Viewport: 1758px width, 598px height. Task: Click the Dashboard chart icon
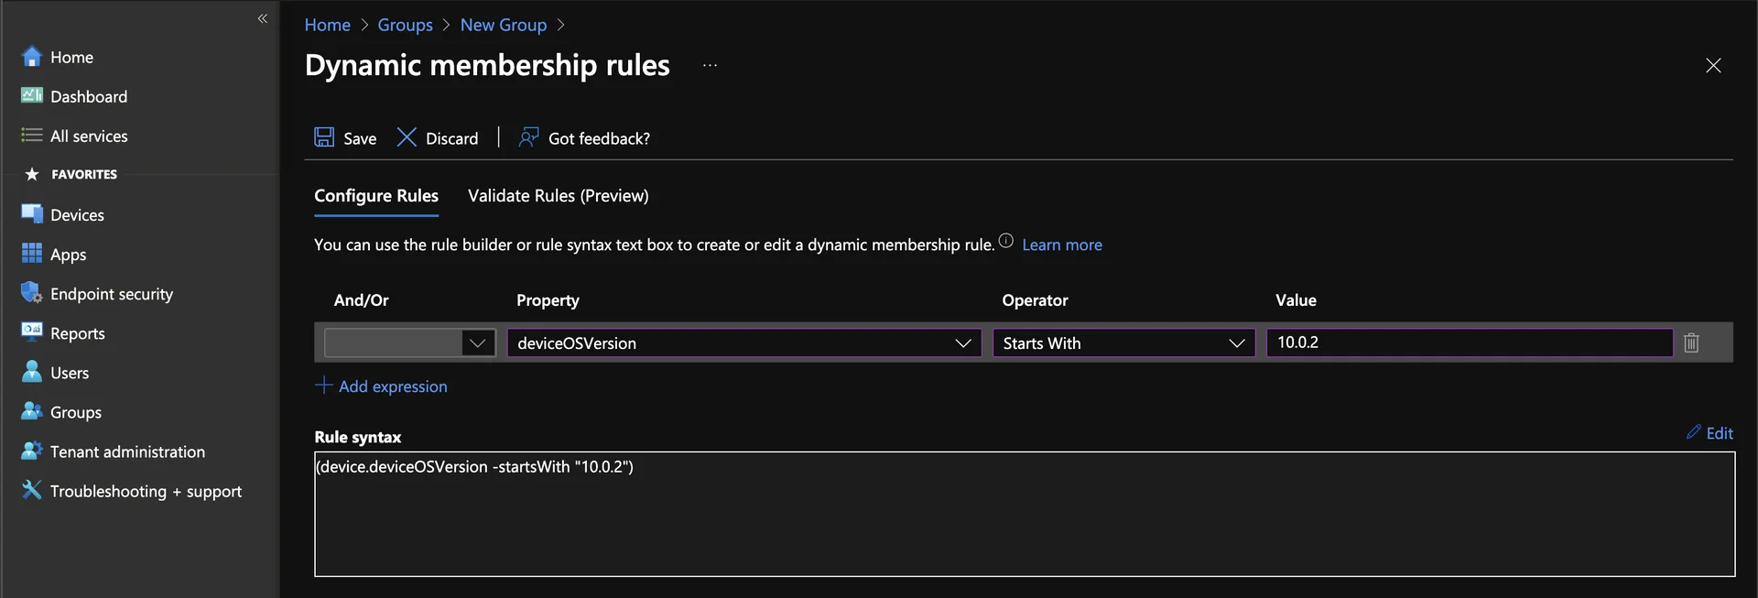point(32,95)
